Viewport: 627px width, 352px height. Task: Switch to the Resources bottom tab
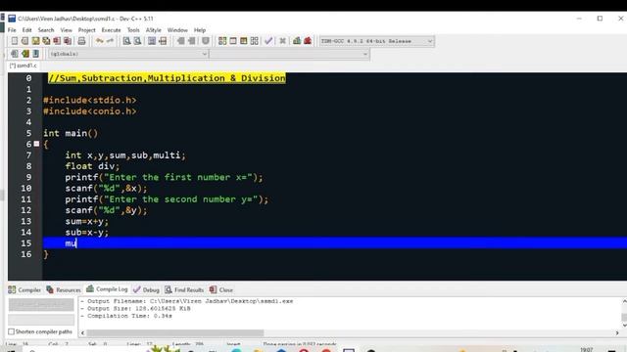click(64, 289)
